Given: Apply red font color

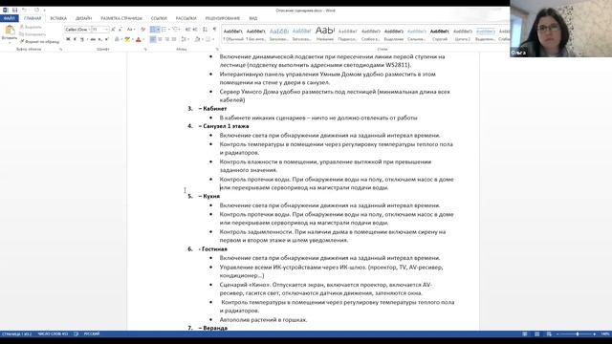Looking at the screenshot, I should (x=138, y=39).
